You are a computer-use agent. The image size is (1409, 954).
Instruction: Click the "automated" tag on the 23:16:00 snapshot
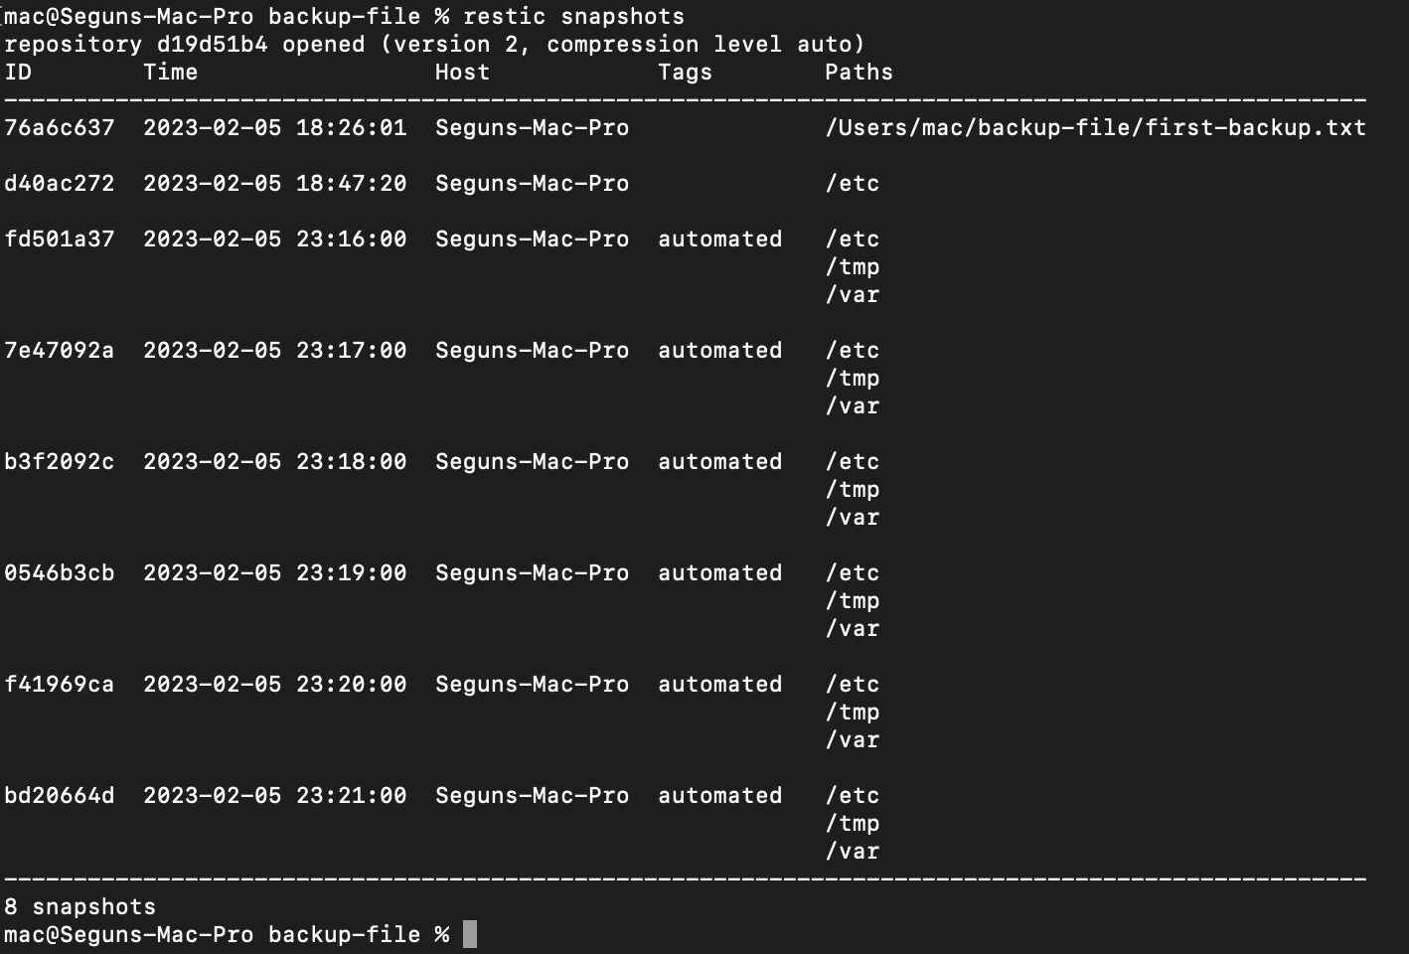tap(719, 239)
